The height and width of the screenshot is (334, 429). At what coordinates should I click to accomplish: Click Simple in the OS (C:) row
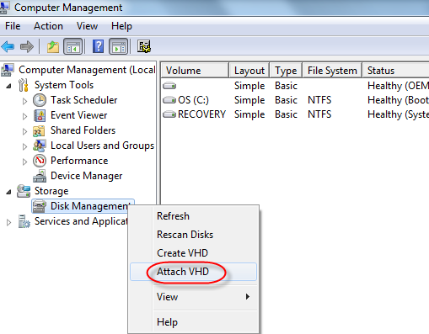point(249,100)
